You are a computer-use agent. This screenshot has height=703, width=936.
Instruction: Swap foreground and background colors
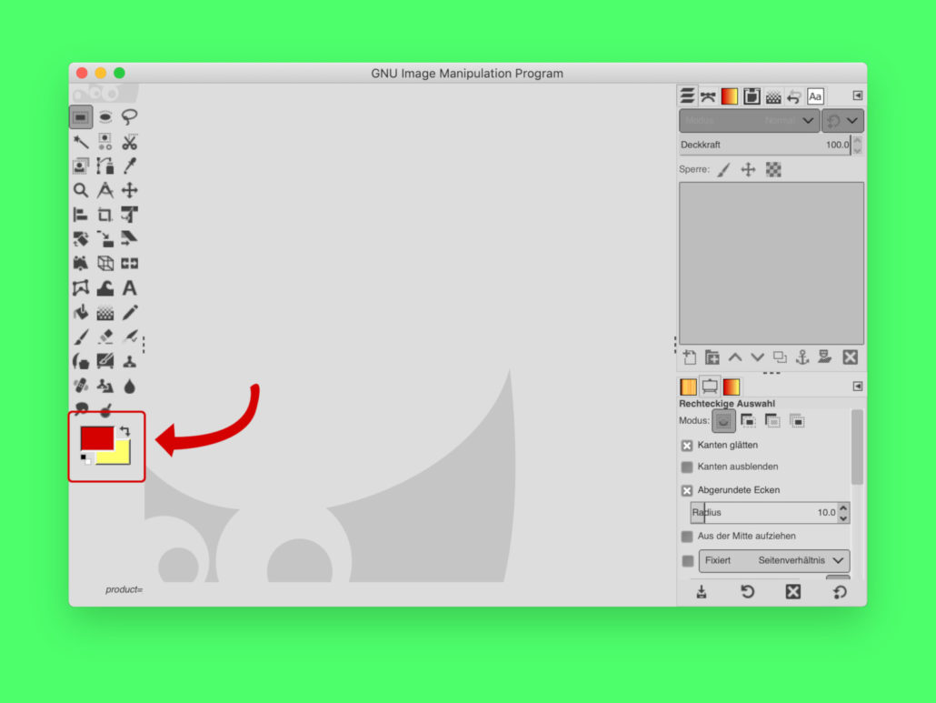124,431
